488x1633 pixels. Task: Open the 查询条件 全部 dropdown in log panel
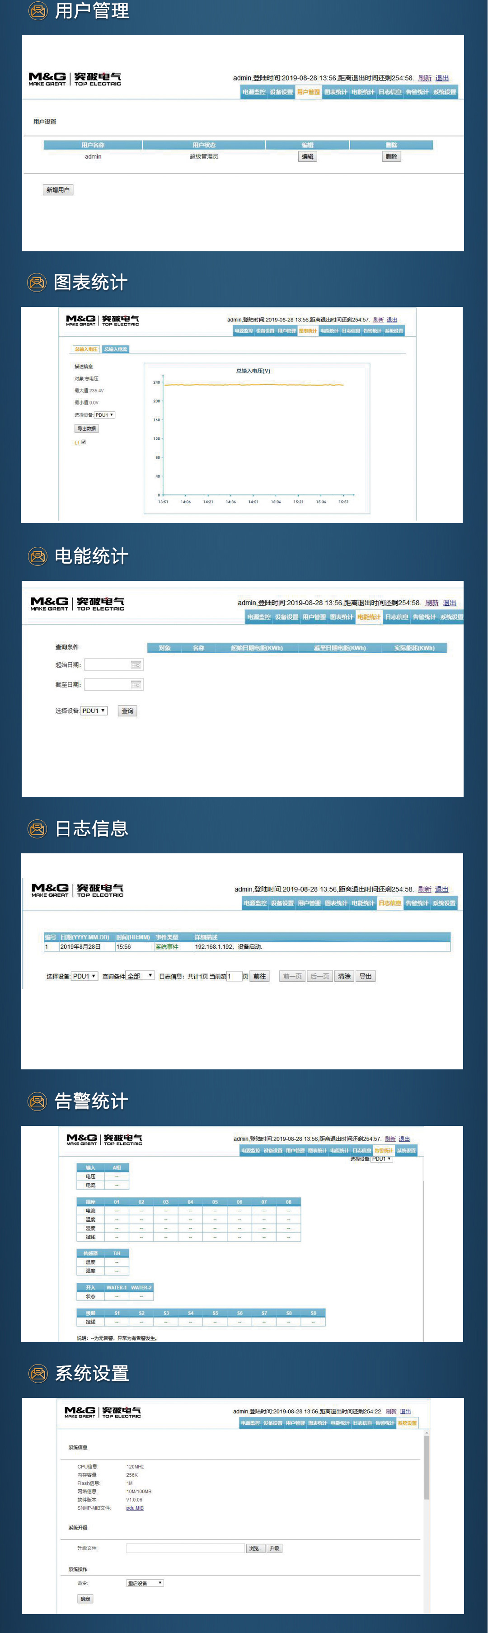tap(140, 976)
